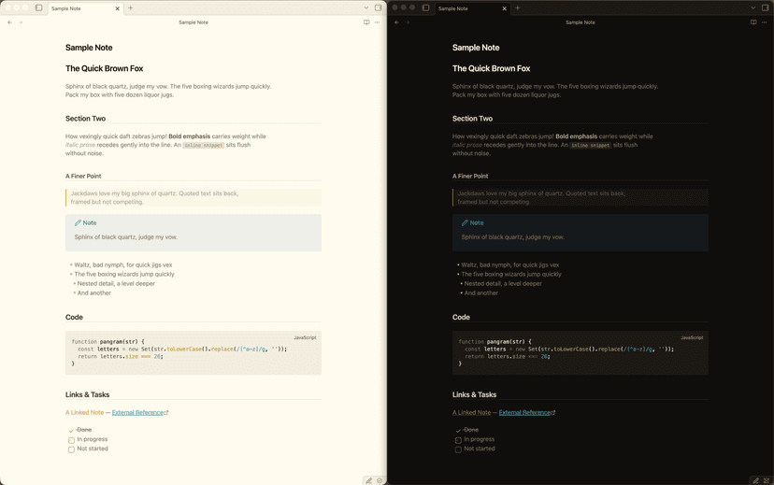Toggle the Done checkbox in light window
Screen dimensions: 774x485
click(x=71, y=430)
